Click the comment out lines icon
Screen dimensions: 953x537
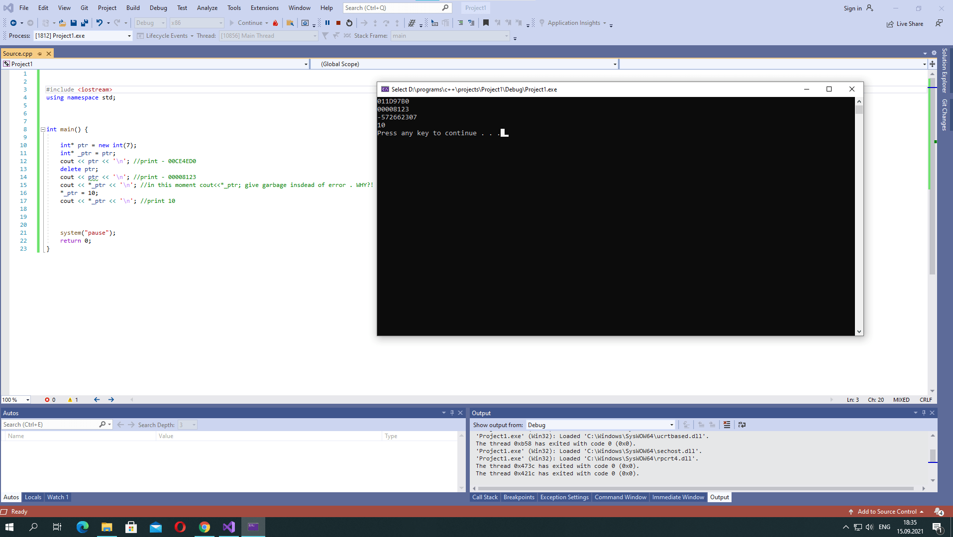(x=460, y=23)
